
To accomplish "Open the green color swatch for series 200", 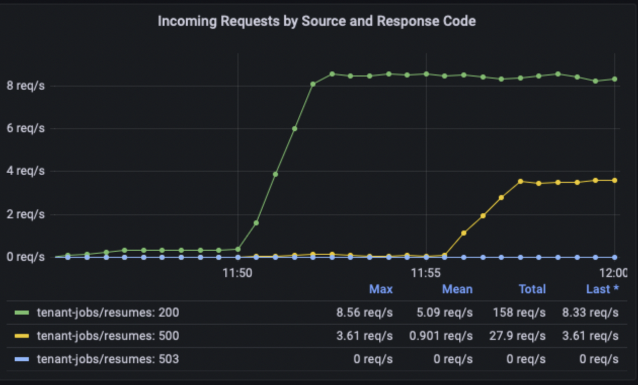I will (x=21, y=313).
